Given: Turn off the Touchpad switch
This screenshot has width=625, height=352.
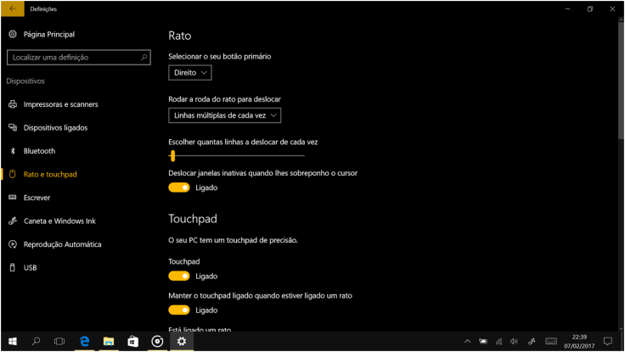Looking at the screenshot, I should [x=179, y=277].
